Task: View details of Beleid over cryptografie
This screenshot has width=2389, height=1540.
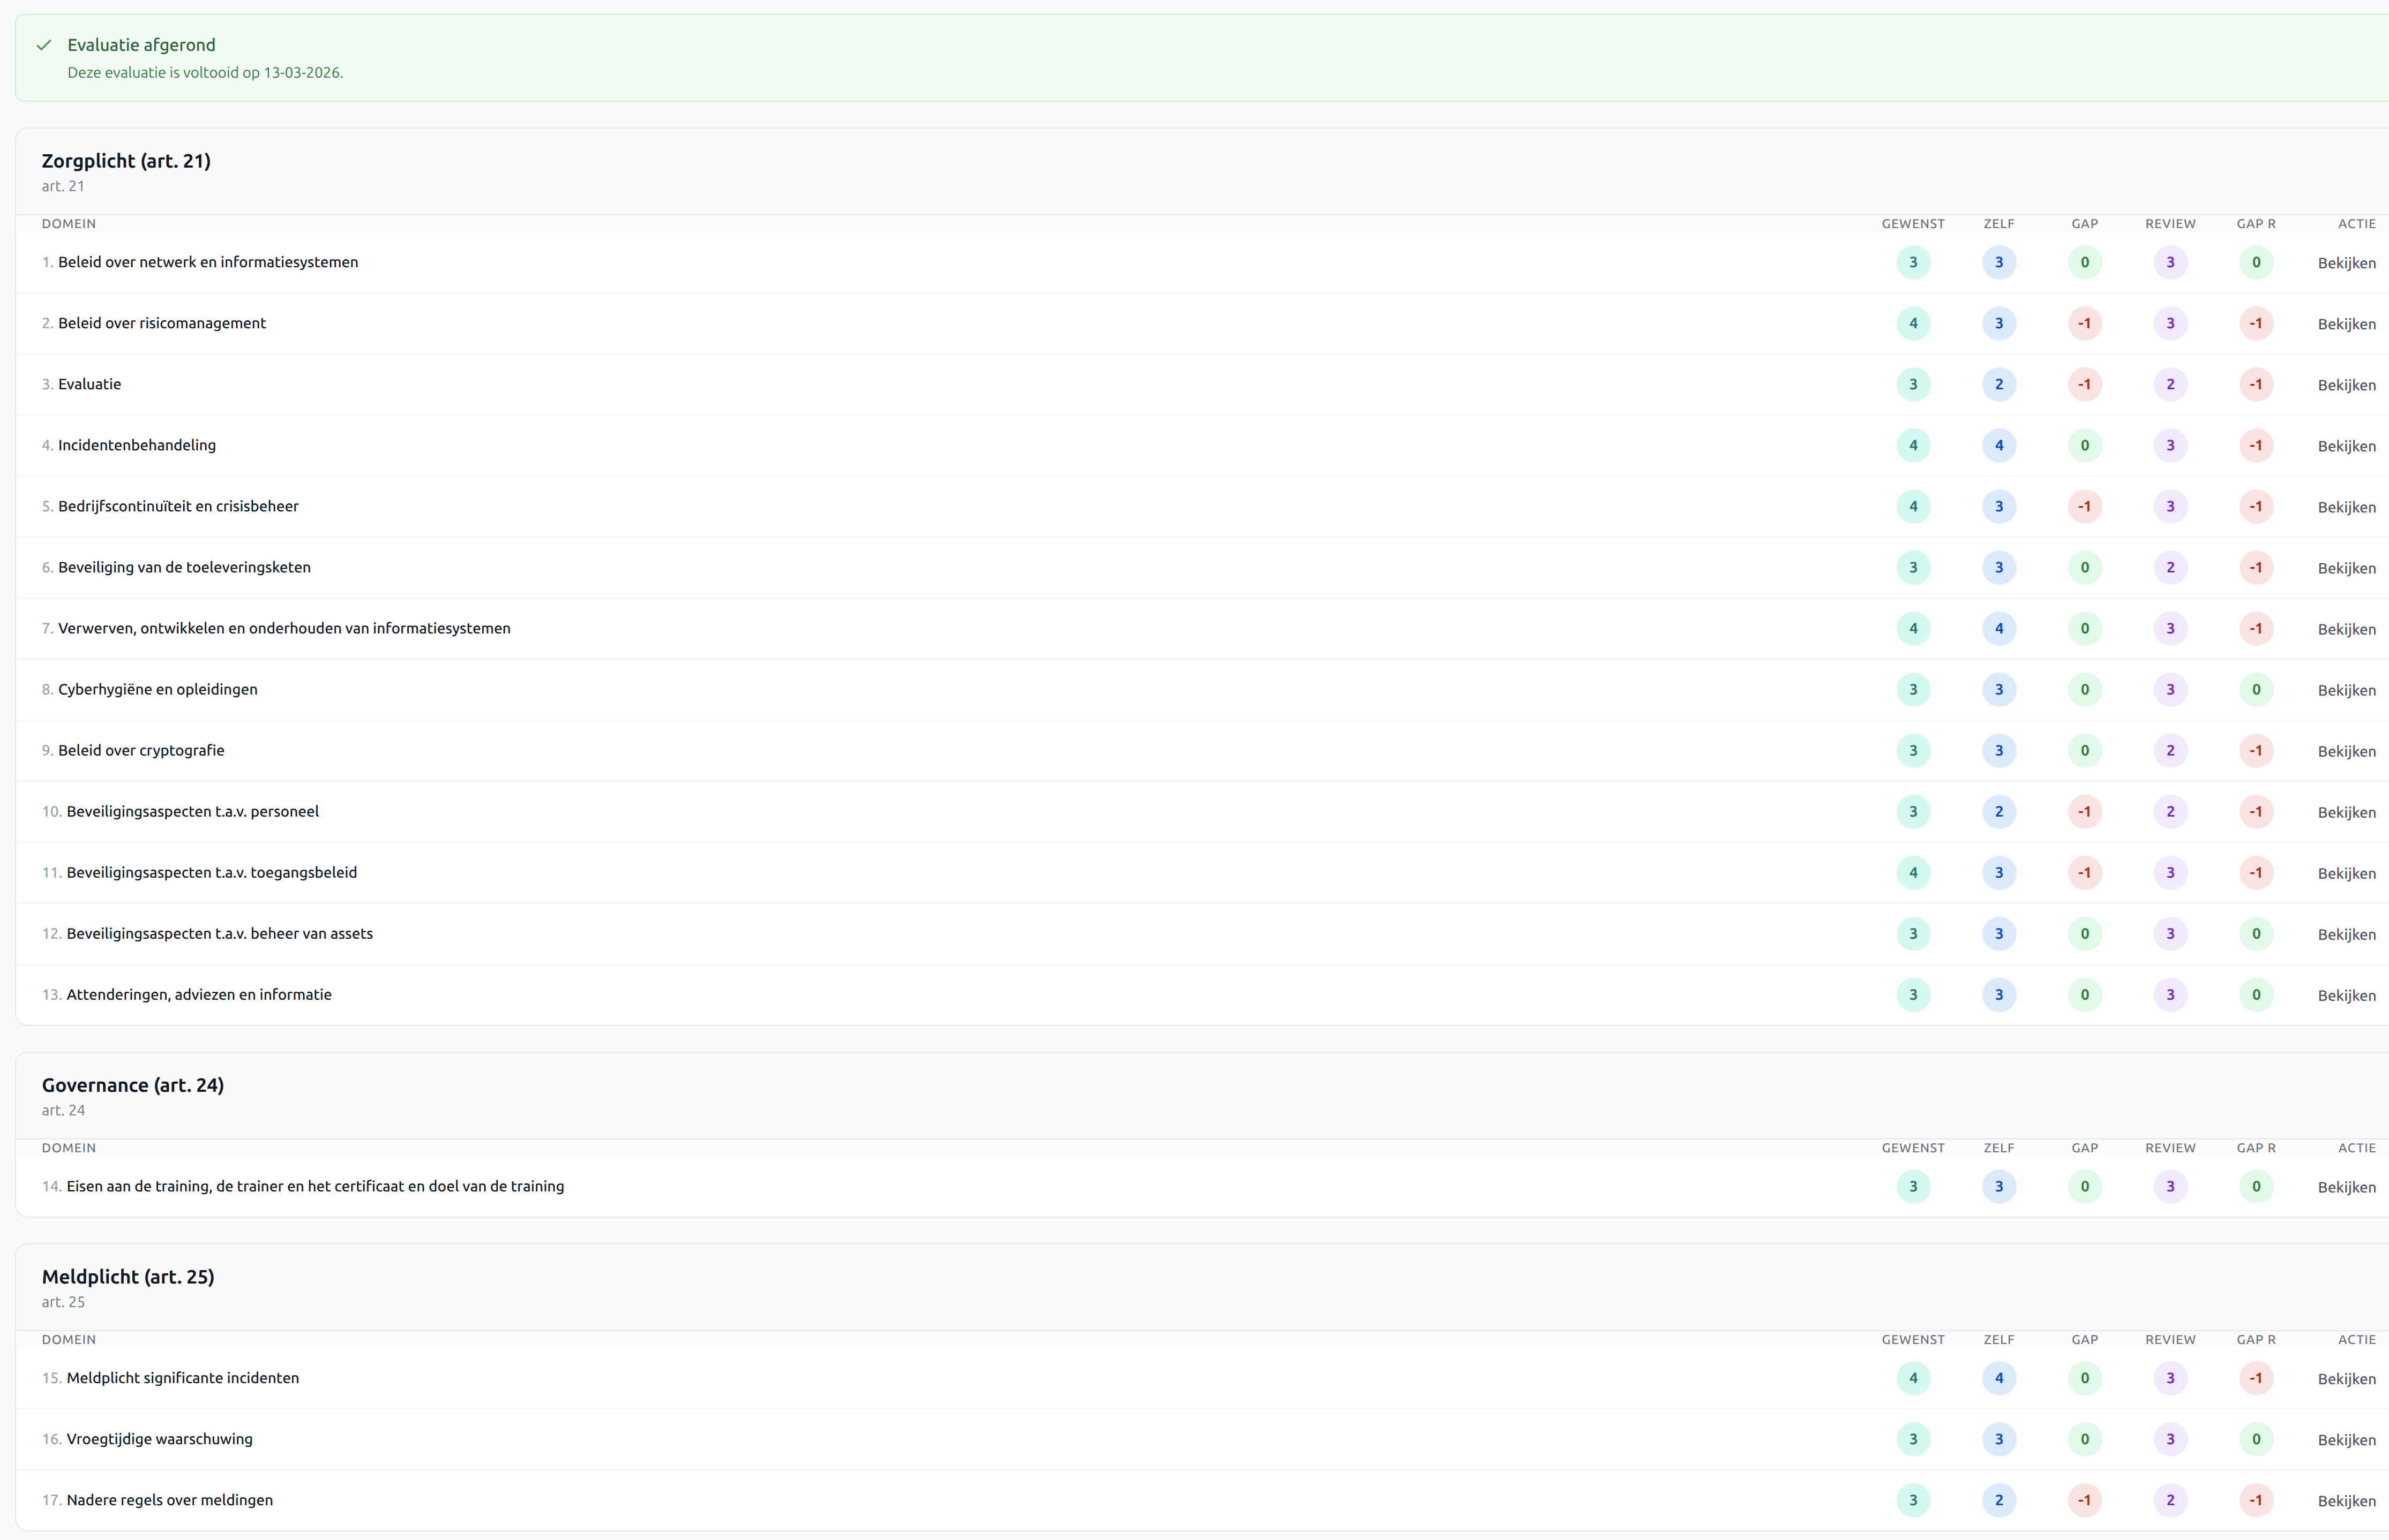Action: [x=2346, y=751]
